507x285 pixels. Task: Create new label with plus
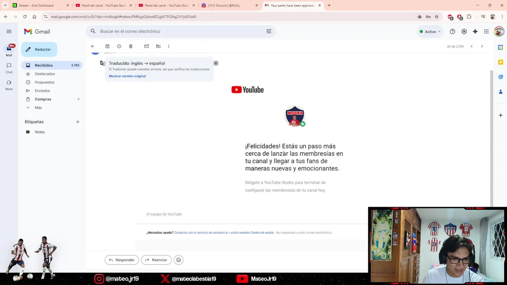78,122
